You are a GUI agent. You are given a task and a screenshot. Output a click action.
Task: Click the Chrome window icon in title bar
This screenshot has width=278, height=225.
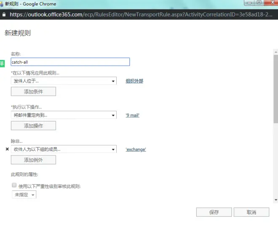coord(1,4)
